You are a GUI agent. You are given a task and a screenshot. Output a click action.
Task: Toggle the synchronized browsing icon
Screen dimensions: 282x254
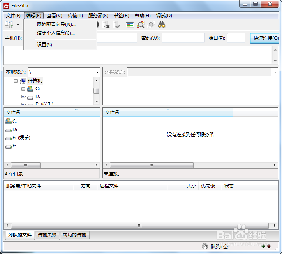(151, 25)
